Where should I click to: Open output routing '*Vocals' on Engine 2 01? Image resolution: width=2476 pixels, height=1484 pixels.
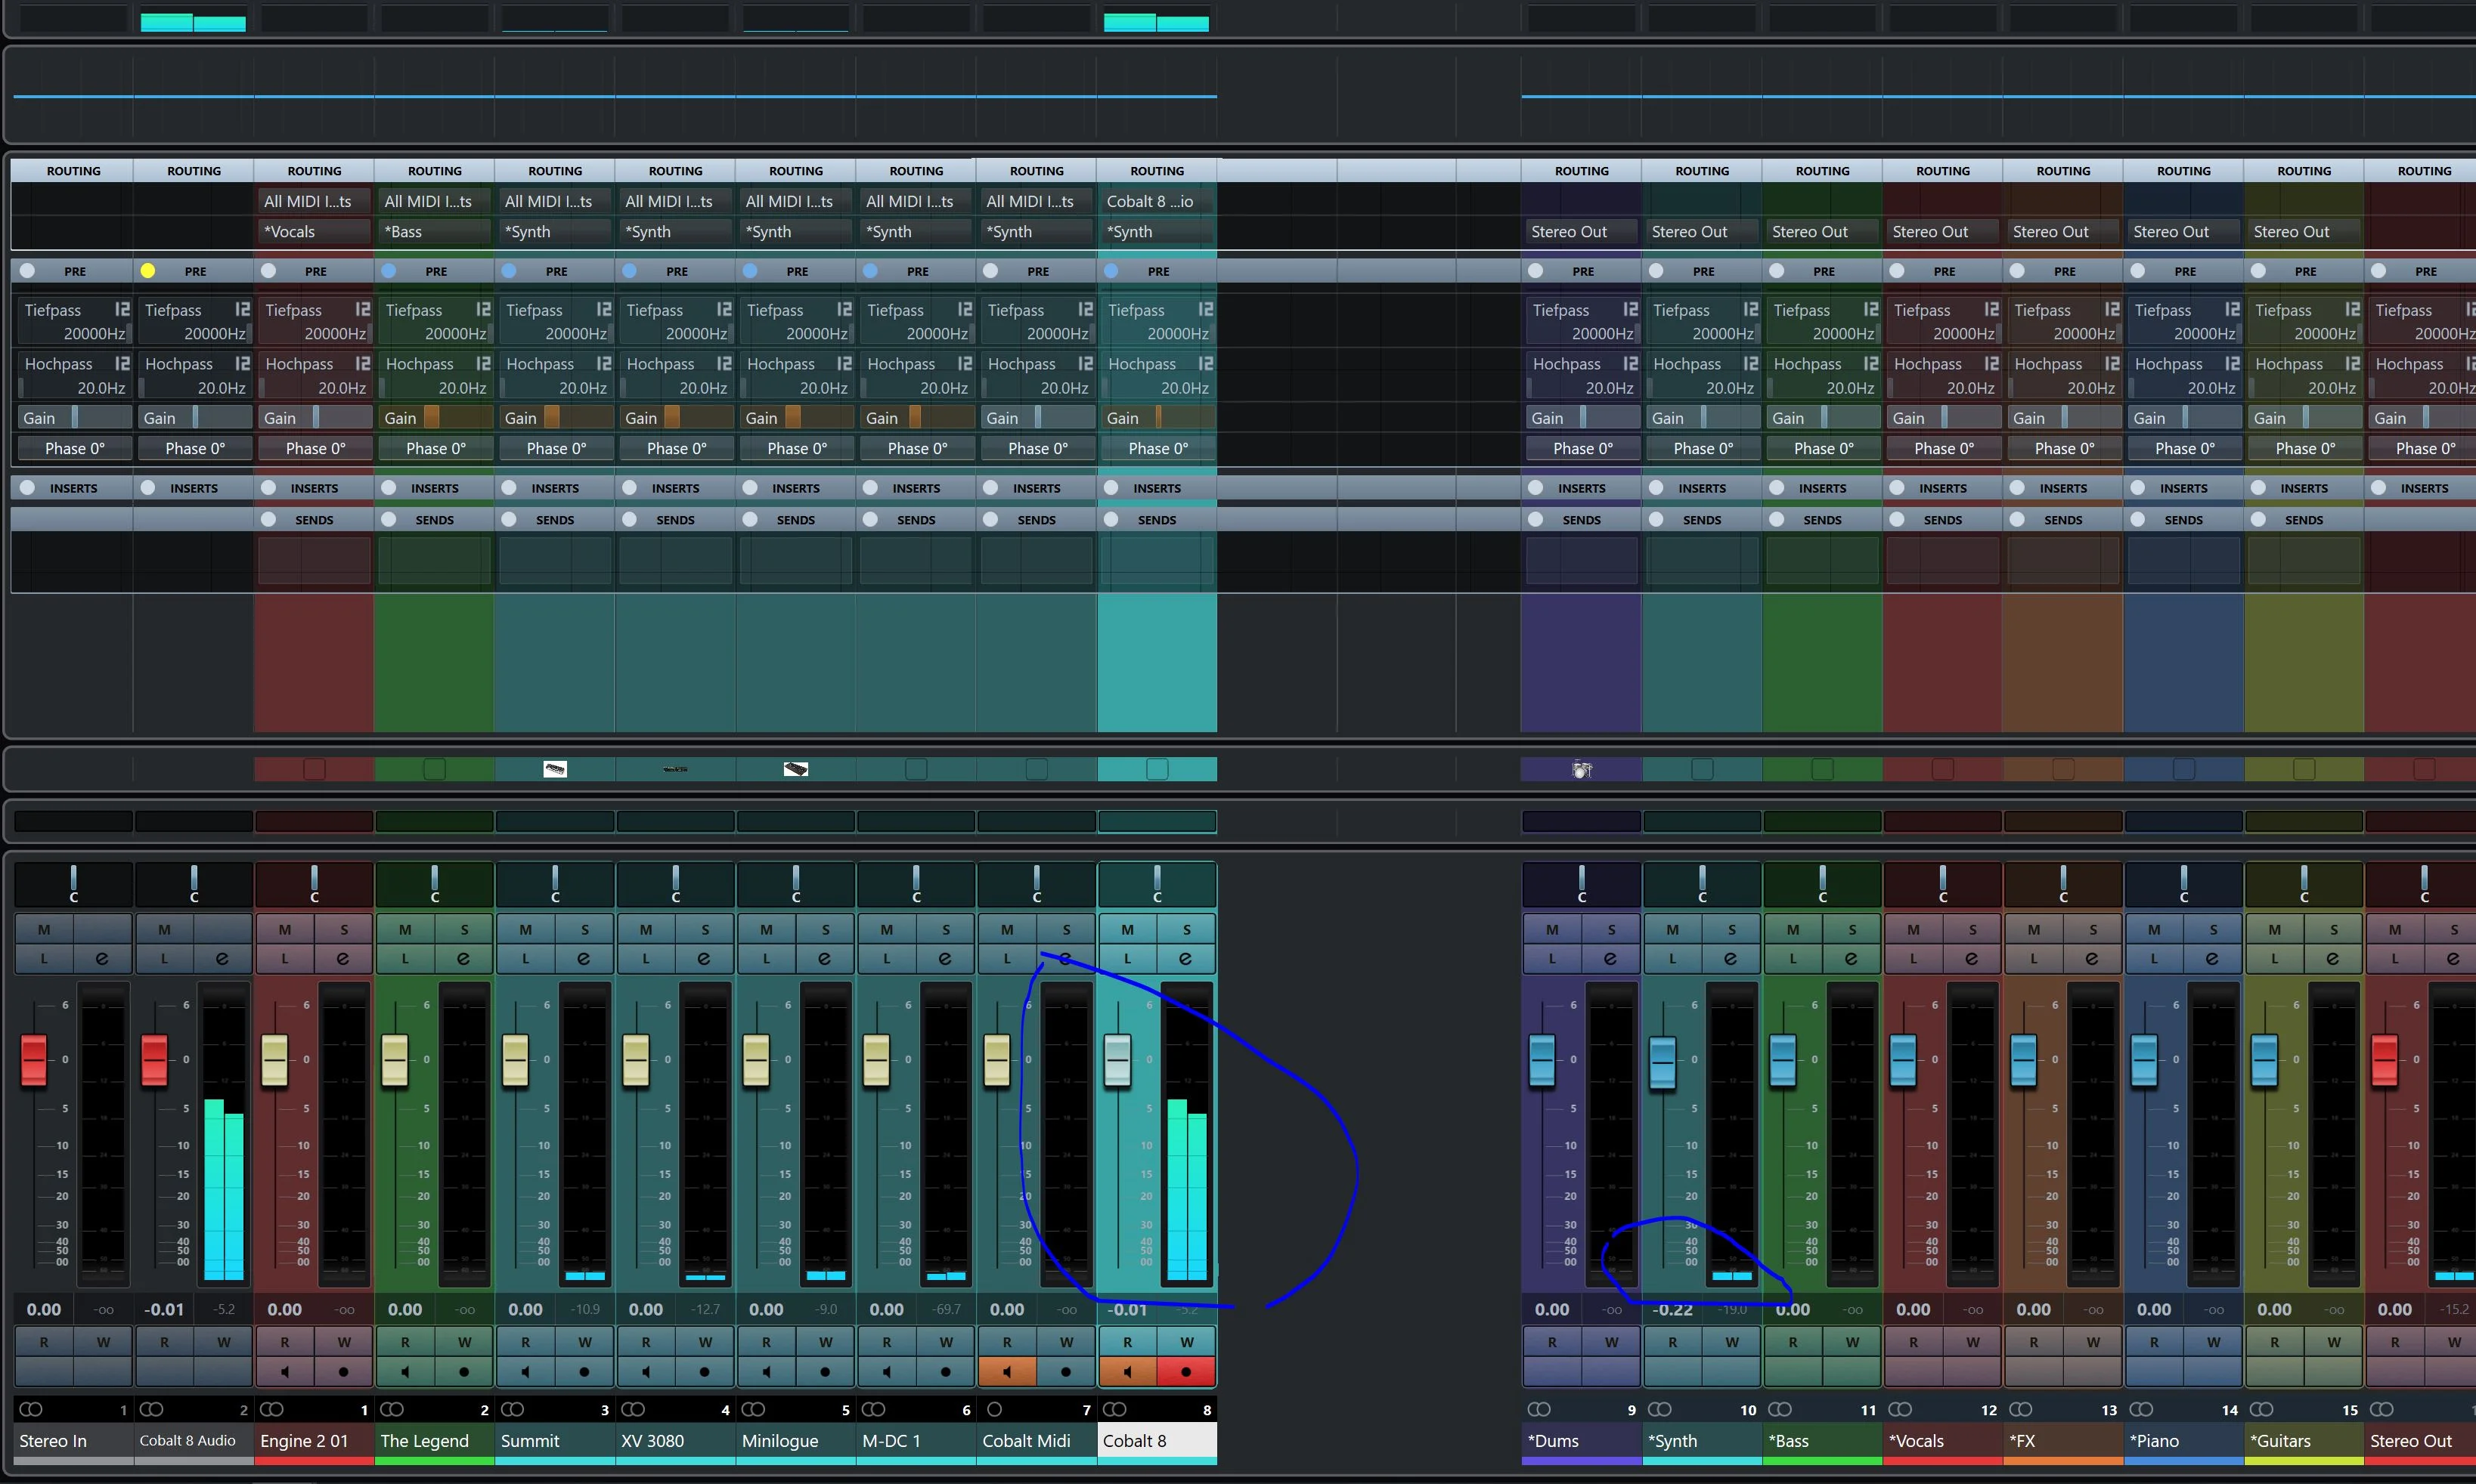pyautogui.click(x=314, y=231)
